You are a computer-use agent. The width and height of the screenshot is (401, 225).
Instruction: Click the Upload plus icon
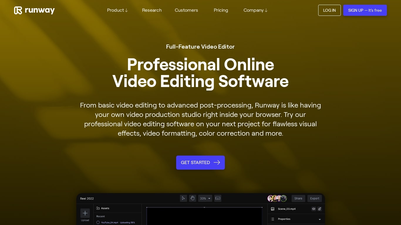pos(85,213)
